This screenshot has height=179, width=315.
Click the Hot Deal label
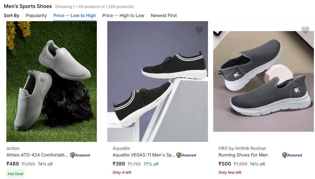(x=15, y=174)
